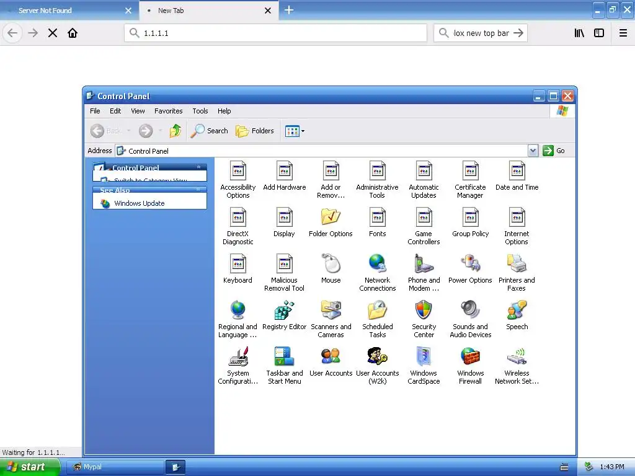Viewport: 635px width, 476px height.
Task: Collapse the See Also sidebar section
Action: click(198, 190)
